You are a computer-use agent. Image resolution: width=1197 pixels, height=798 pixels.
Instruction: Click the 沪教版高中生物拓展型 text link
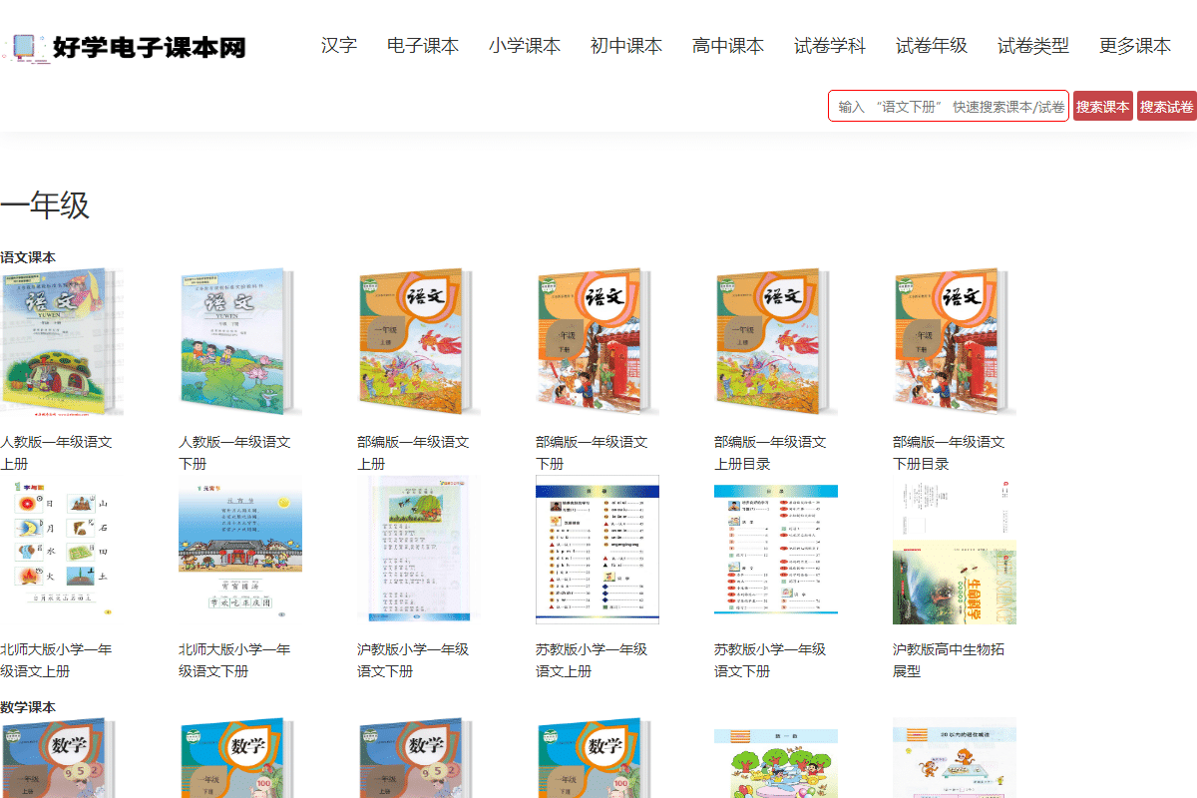pyautogui.click(x=949, y=660)
